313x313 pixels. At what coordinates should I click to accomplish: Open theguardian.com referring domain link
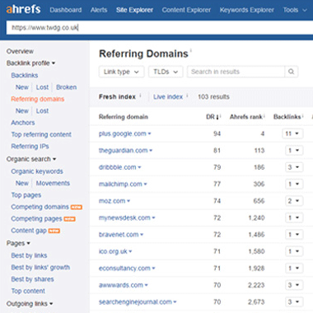coord(124,151)
